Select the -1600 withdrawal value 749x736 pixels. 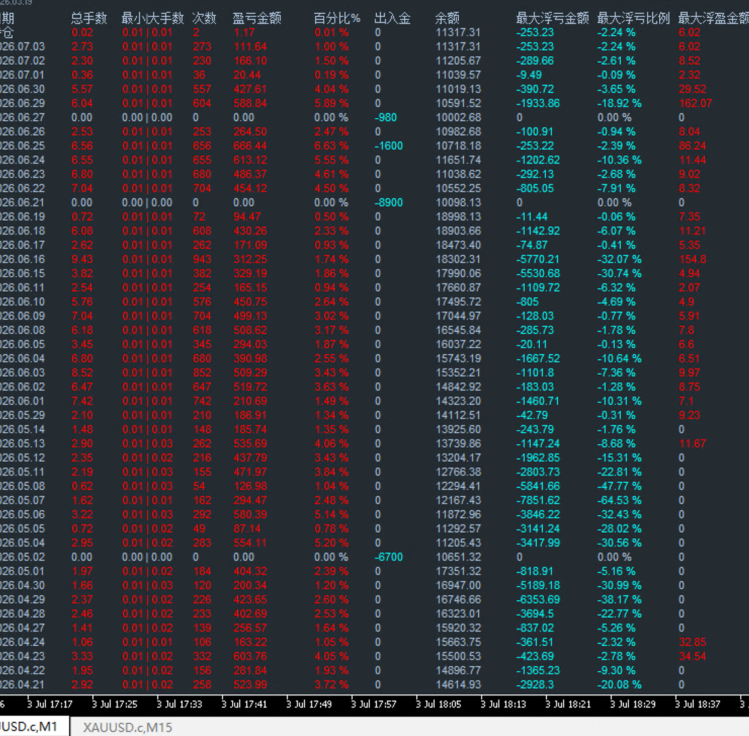point(389,146)
